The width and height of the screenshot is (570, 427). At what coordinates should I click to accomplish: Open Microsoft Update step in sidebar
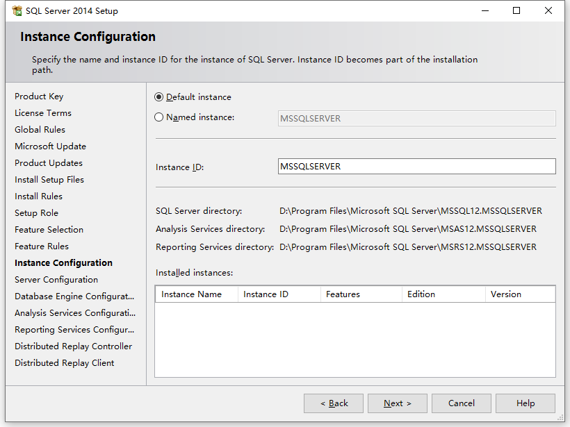[51, 146]
